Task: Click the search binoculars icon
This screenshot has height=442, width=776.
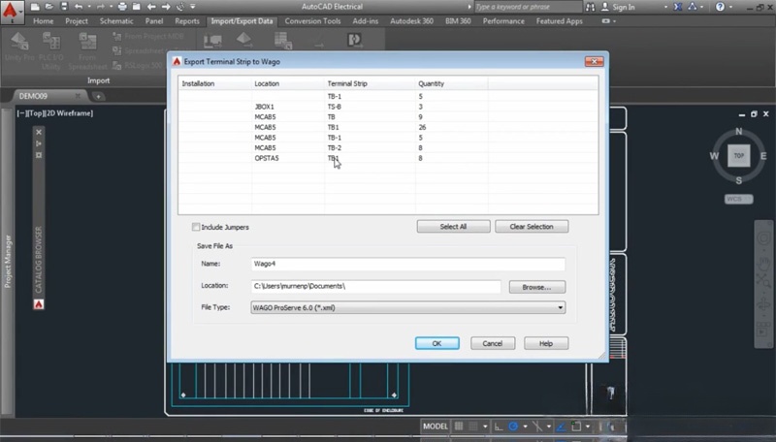Action: click(590, 7)
